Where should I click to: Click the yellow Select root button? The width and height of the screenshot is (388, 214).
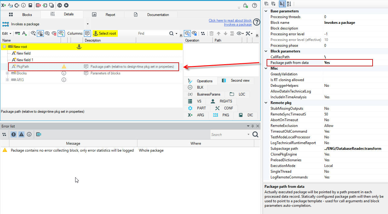tap(105, 33)
